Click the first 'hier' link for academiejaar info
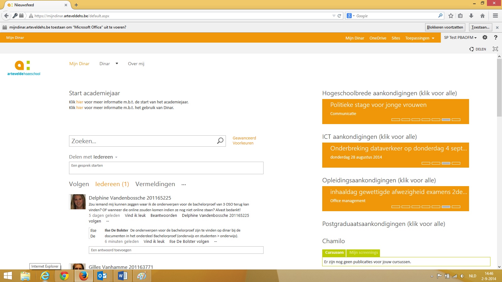 (79, 102)
